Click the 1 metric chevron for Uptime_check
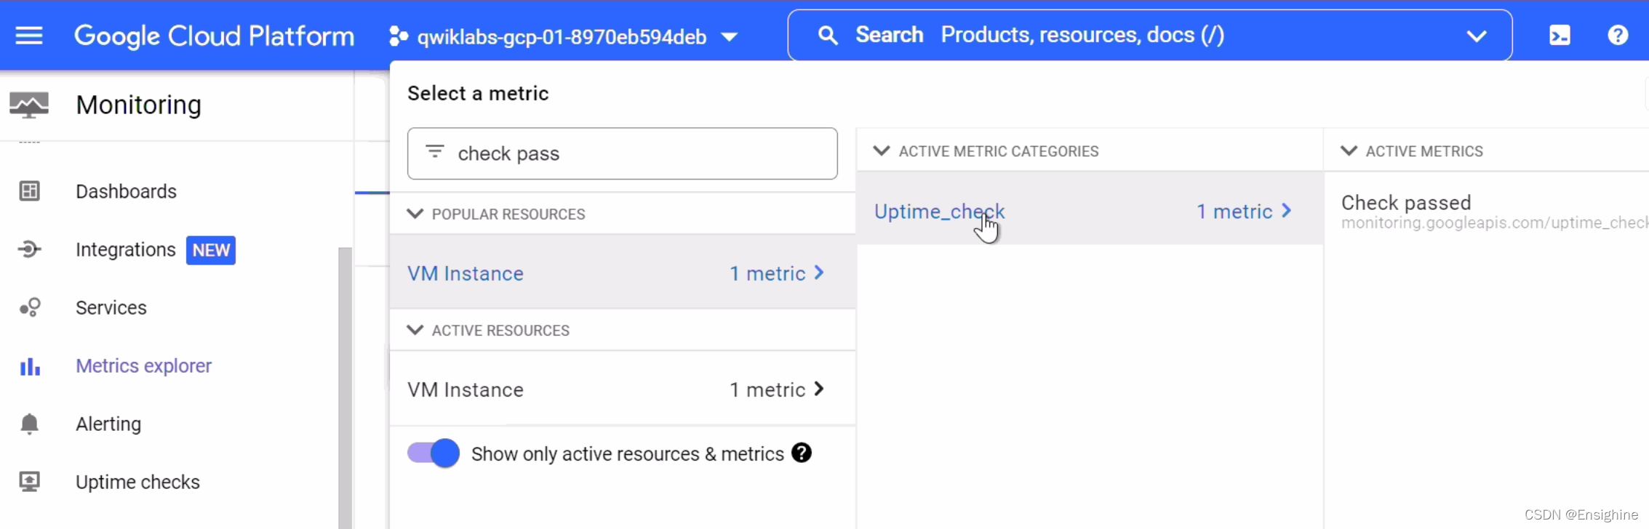Viewport: 1649px width, 529px height. click(1287, 211)
